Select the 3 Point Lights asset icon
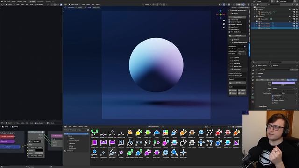 click(94, 133)
